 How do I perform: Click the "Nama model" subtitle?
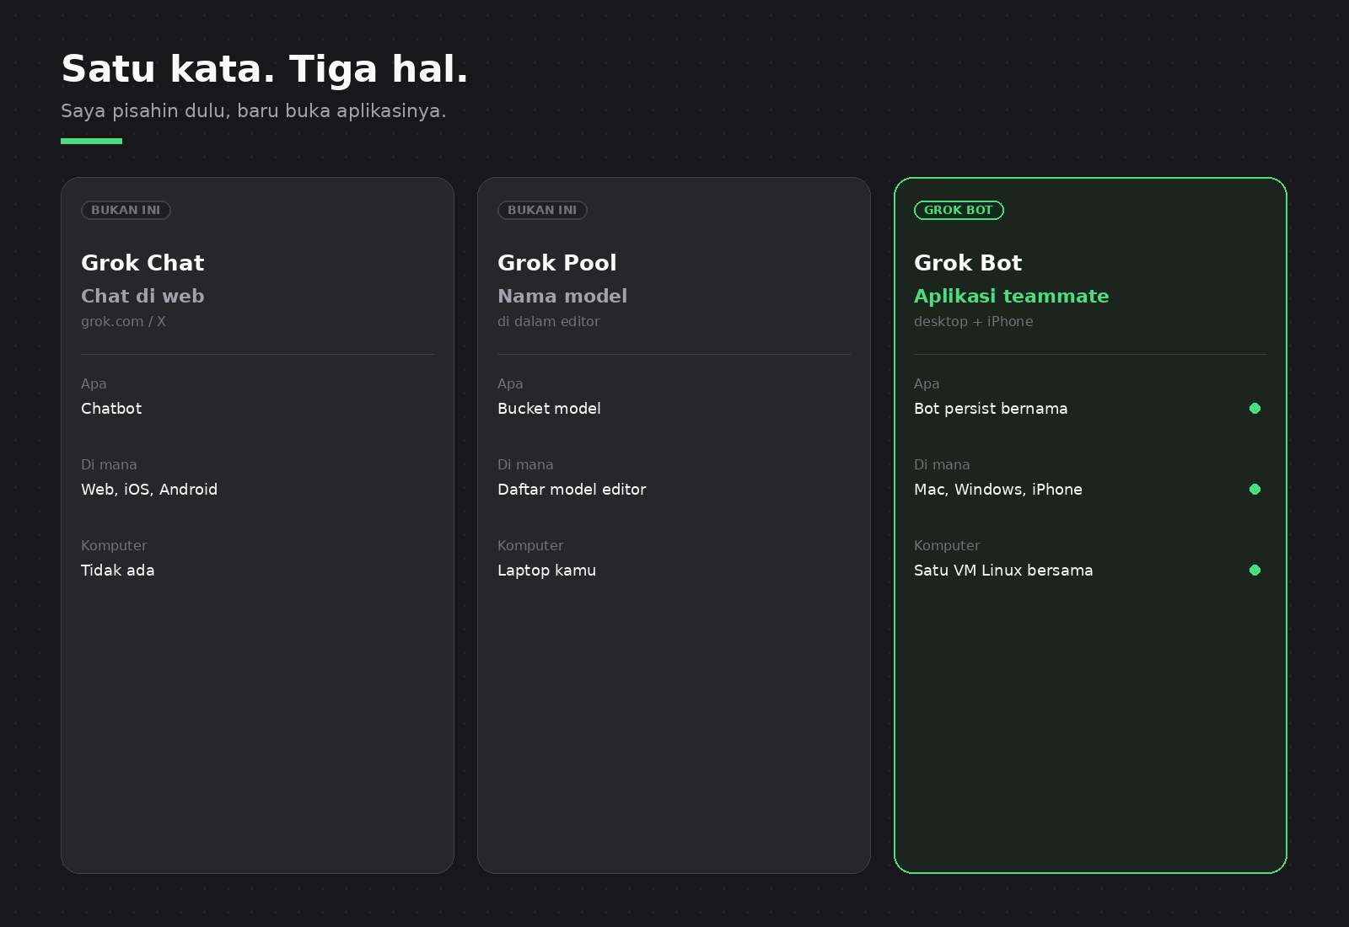(562, 296)
